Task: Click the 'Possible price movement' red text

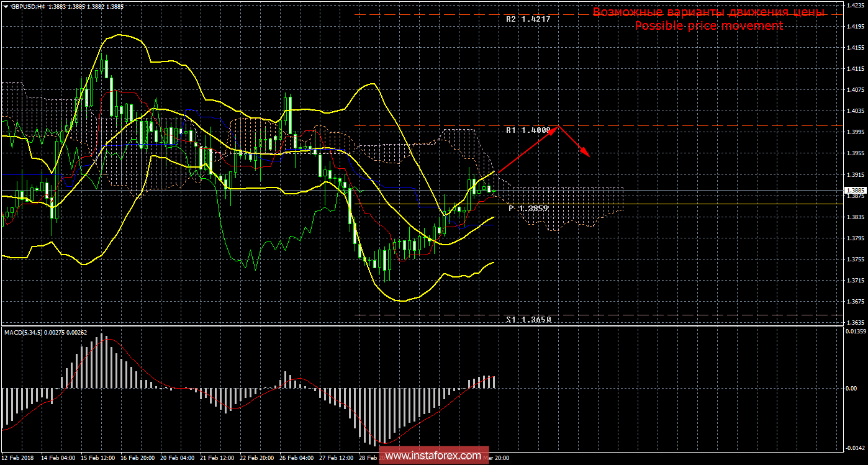Action: pyautogui.click(x=708, y=26)
